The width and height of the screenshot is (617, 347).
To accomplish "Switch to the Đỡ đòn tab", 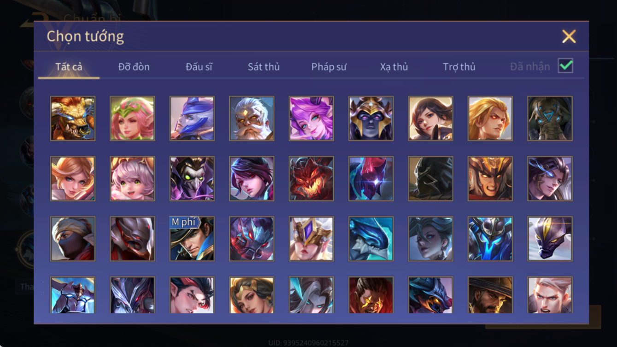I will (134, 67).
